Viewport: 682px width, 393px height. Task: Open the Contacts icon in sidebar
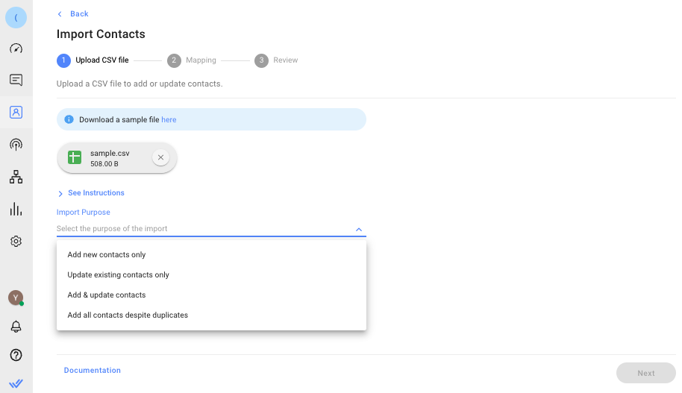tap(16, 113)
